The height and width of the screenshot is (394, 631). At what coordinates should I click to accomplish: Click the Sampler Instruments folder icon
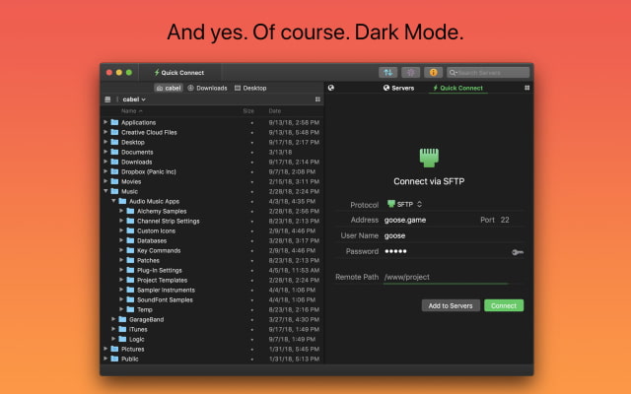(130, 290)
